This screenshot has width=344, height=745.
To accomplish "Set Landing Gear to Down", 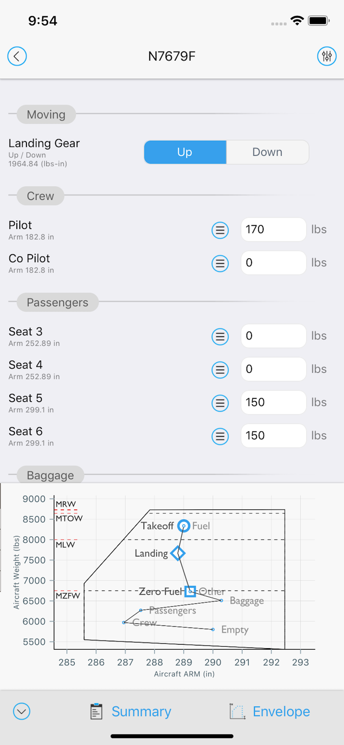I will 267,152.
